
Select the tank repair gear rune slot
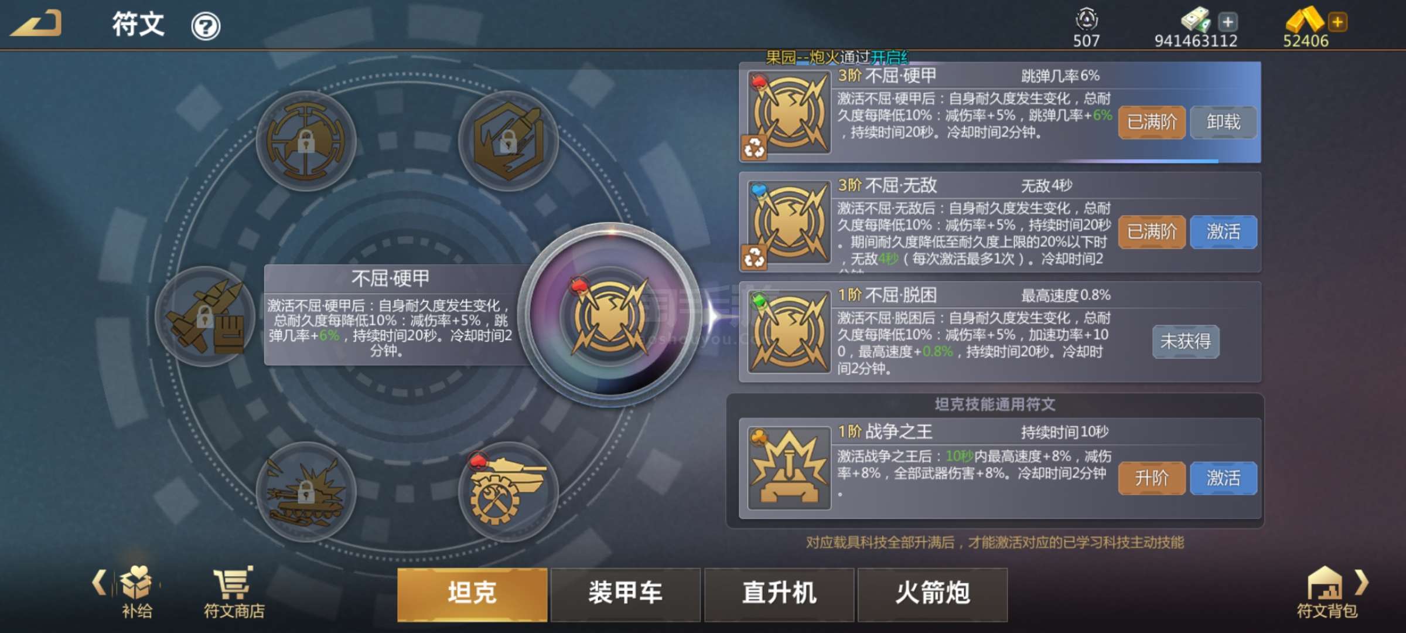[x=508, y=491]
